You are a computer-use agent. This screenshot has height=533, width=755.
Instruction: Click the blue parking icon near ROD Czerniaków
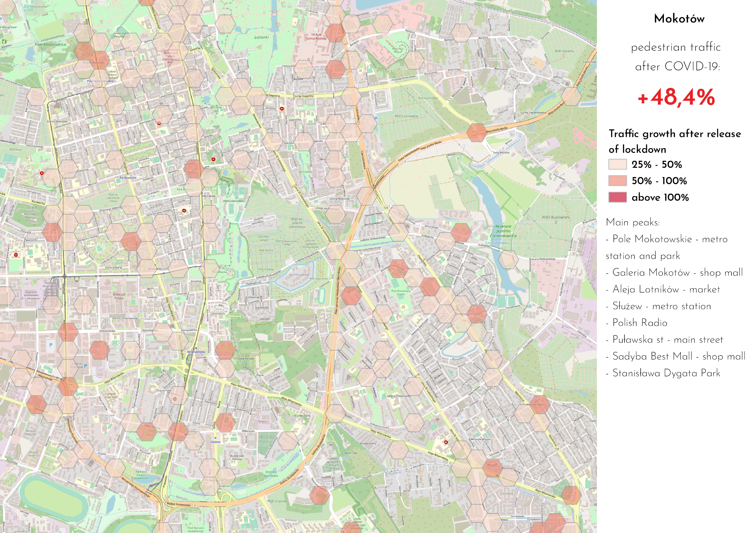pos(376,118)
